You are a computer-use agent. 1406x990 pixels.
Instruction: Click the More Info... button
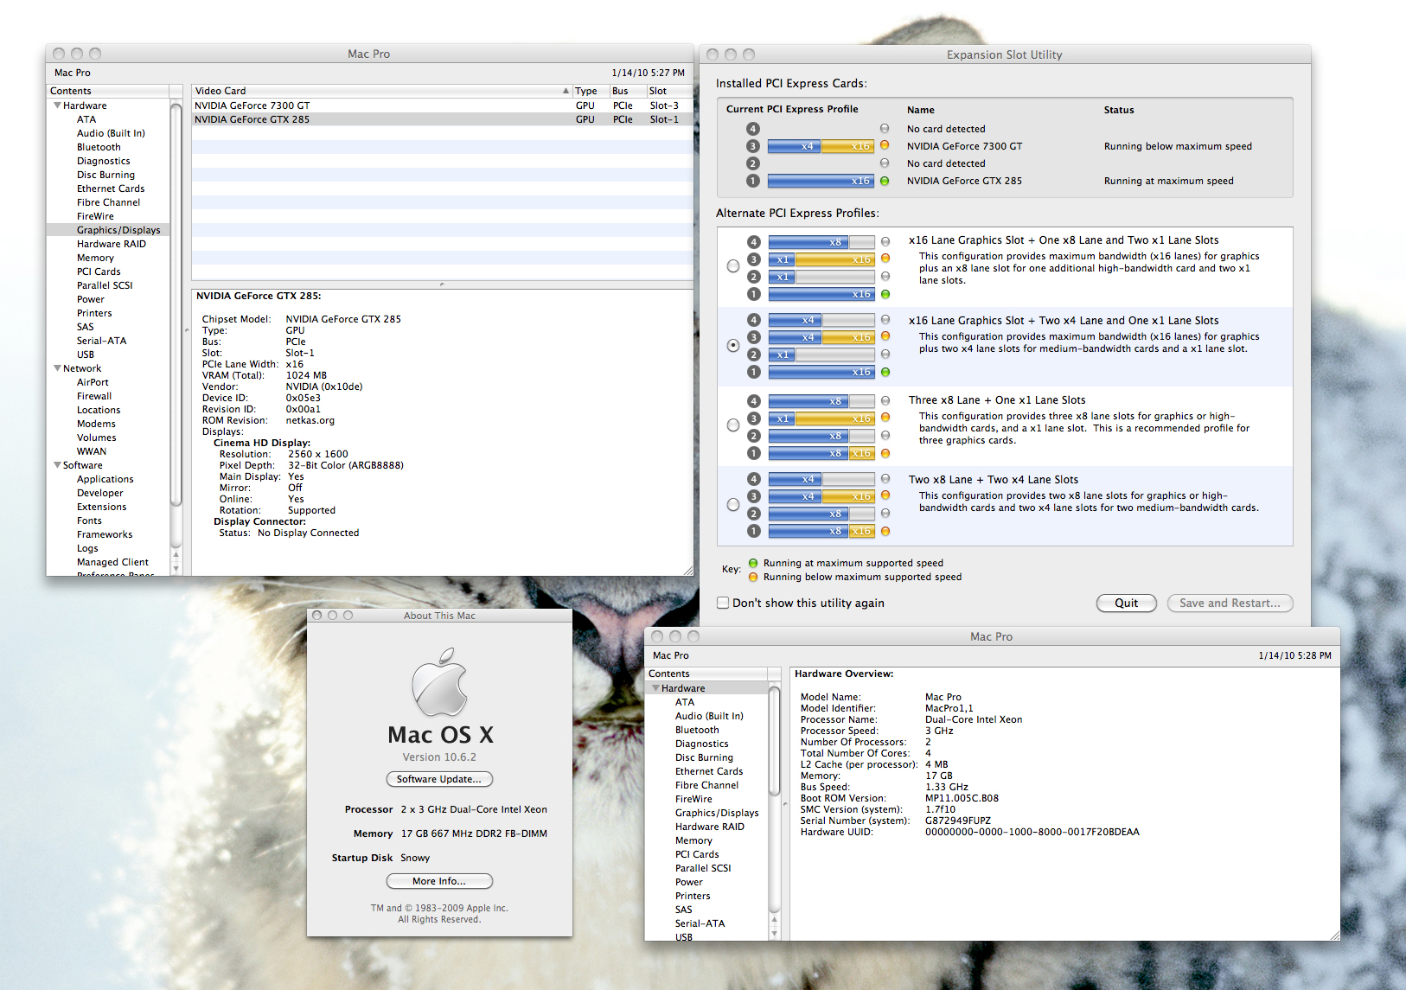coord(439,881)
